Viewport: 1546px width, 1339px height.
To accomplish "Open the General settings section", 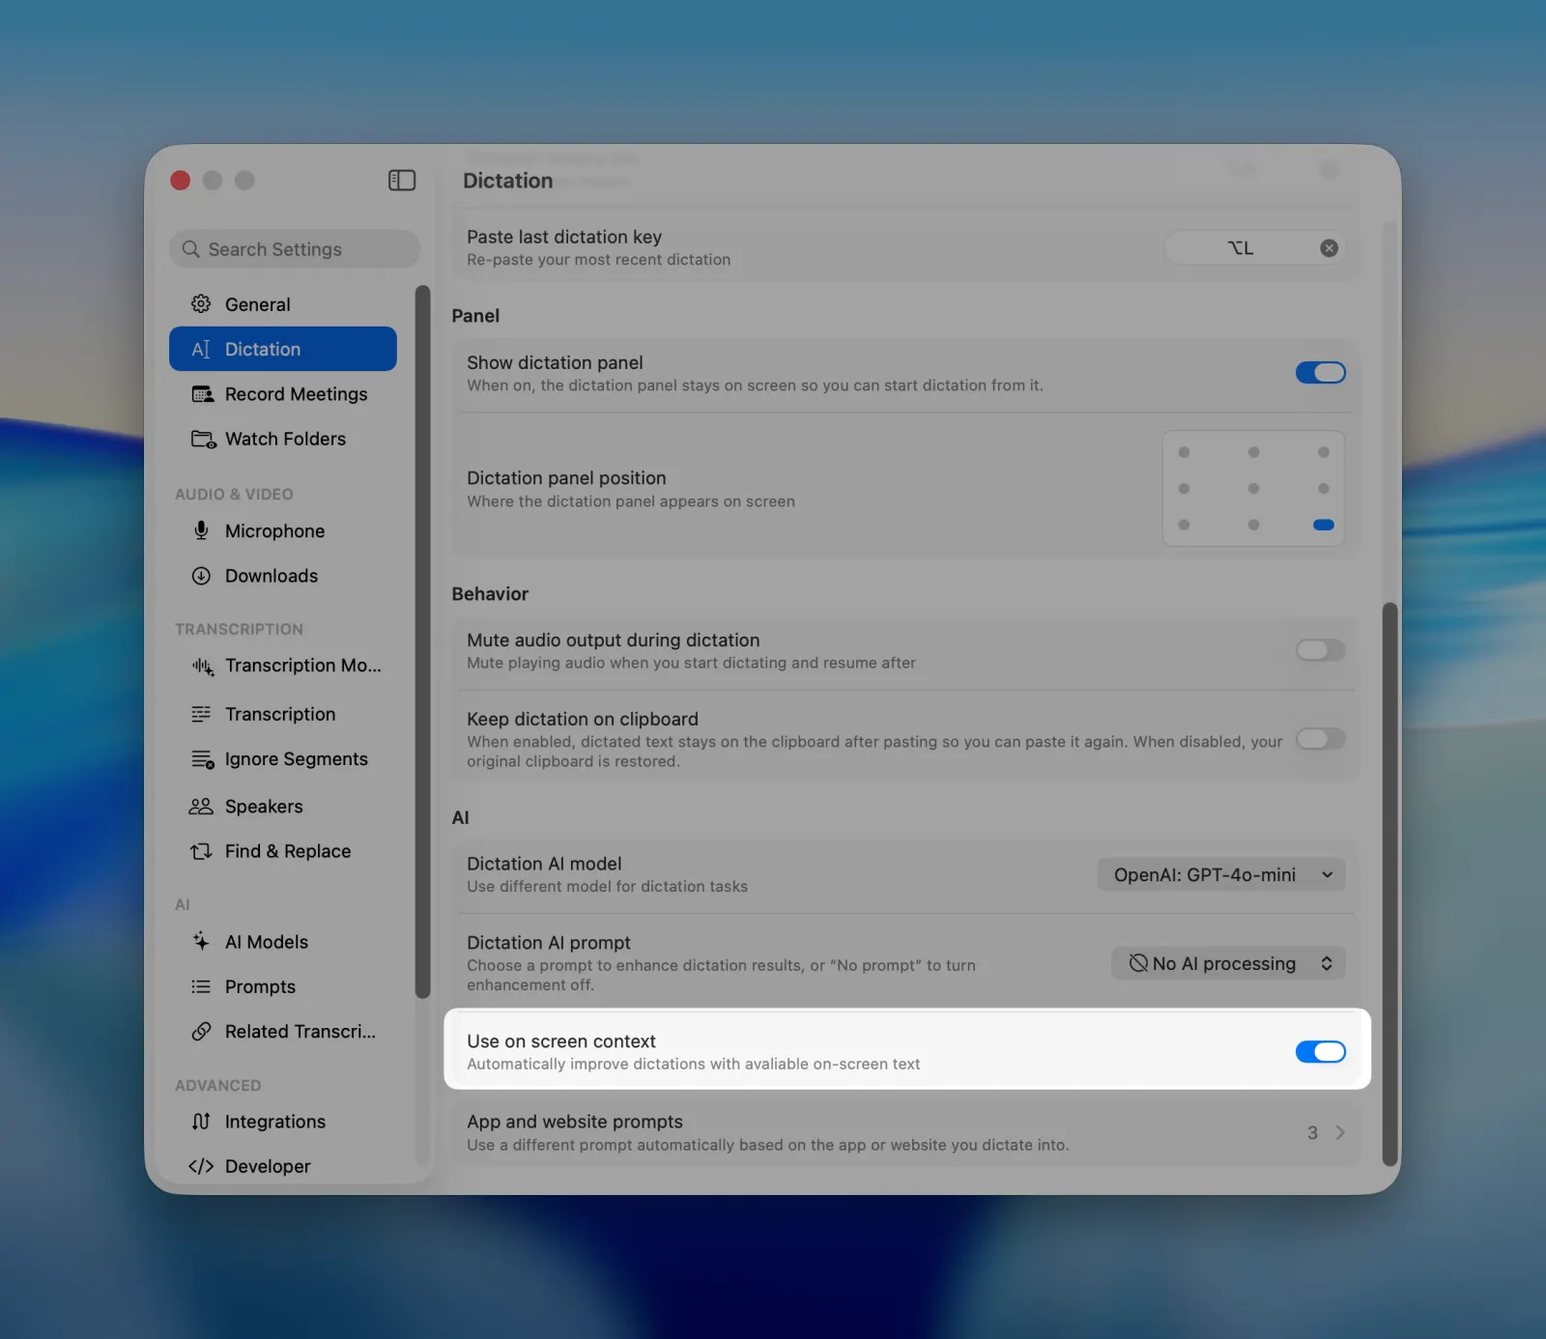I will pyautogui.click(x=283, y=304).
